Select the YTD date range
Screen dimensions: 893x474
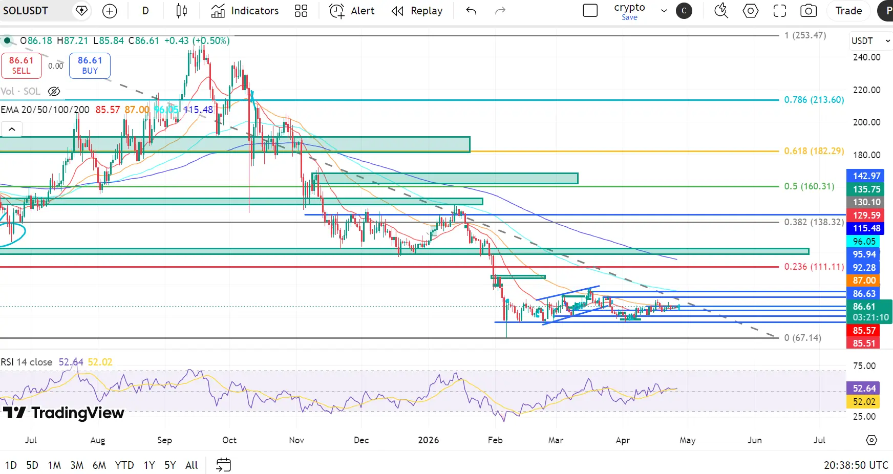pos(124,465)
